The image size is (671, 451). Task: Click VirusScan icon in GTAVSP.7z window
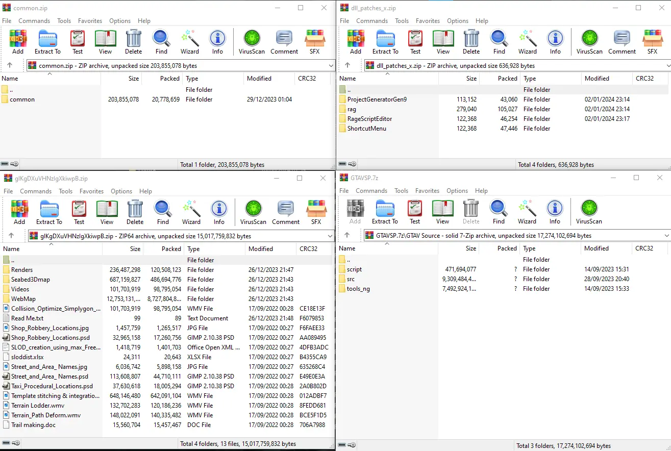click(589, 212)
